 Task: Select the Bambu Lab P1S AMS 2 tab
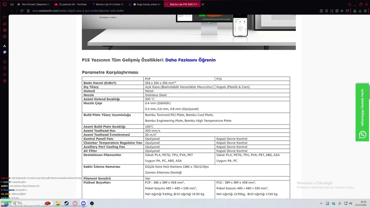click(x=182, y=4)
